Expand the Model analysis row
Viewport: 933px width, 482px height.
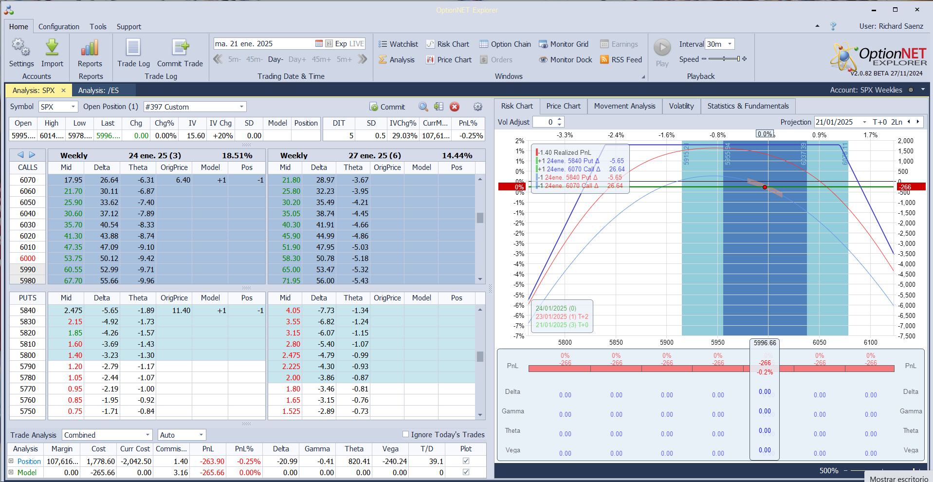click(11, 472)
